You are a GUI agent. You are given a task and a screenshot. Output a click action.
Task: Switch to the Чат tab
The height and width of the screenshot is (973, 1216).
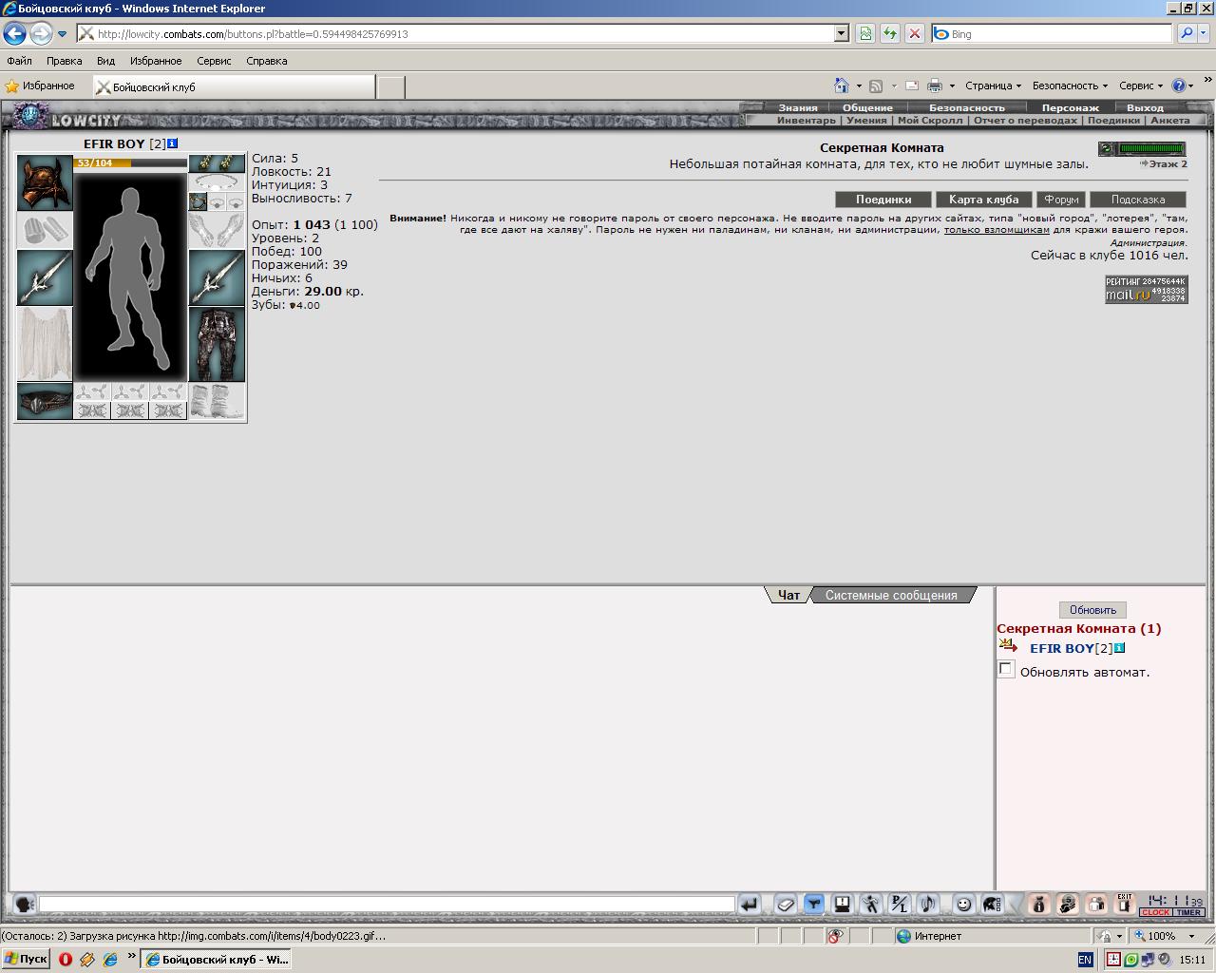[x=788, y=595]
